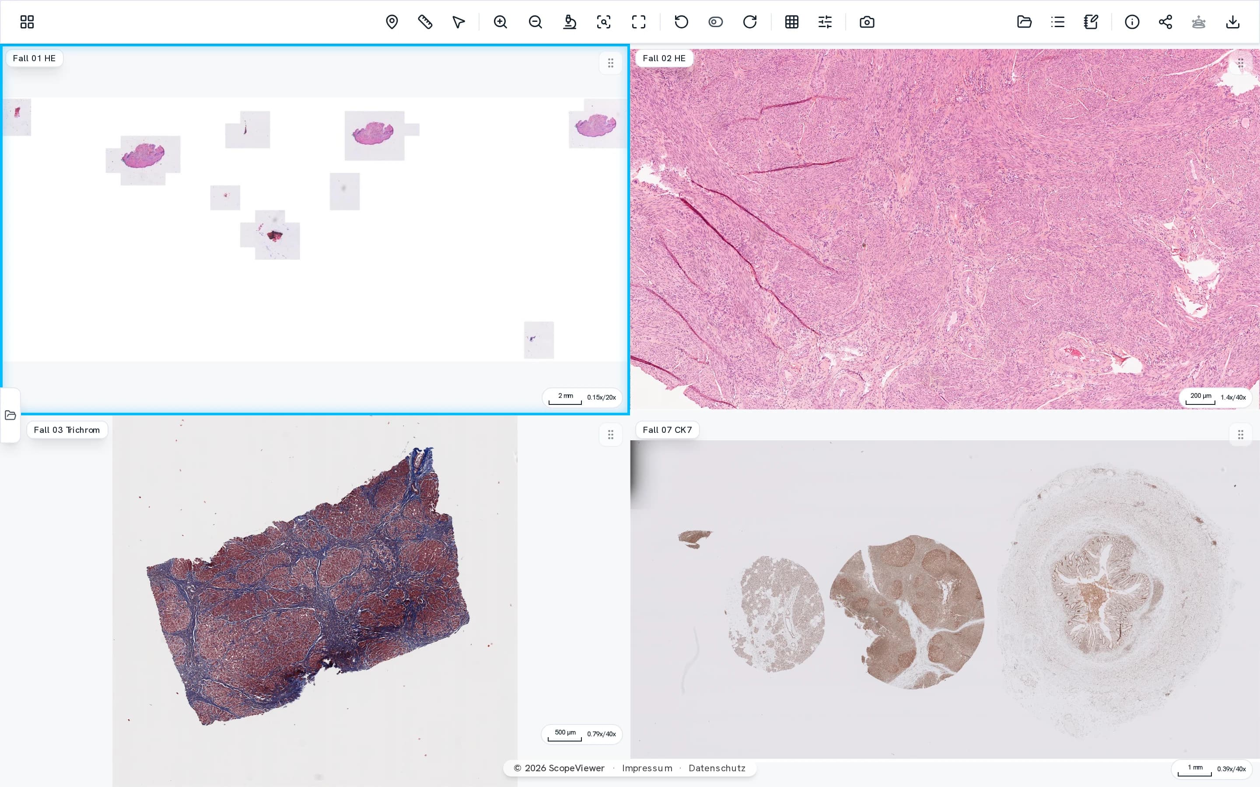Activate the ruler measurement tool
Screen dimensions: 1260x787
(x=425, y=22)
